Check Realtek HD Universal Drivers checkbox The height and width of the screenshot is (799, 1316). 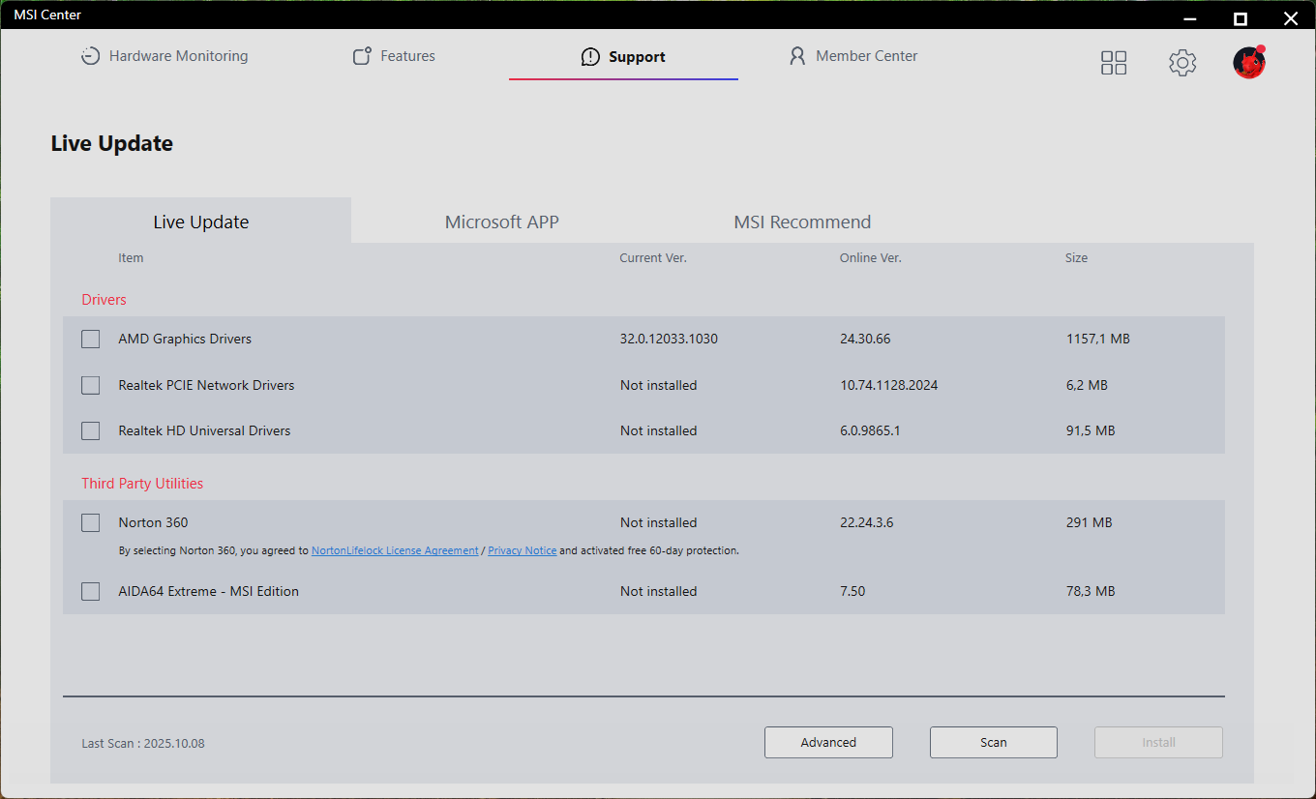click(x=91, y=430)
